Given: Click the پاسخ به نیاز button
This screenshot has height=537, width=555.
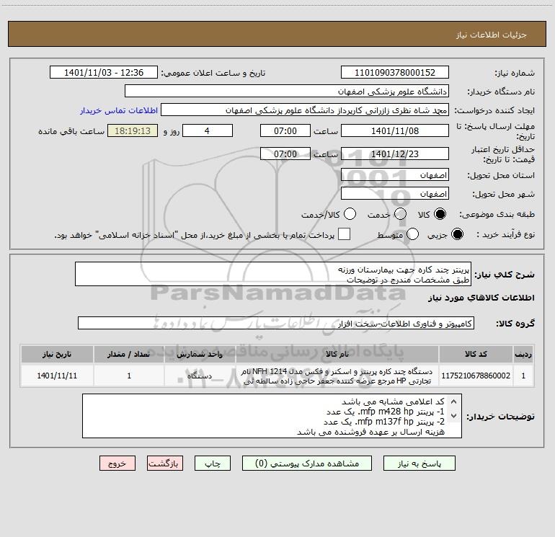Looking at the screenshot, I should 419,463.
